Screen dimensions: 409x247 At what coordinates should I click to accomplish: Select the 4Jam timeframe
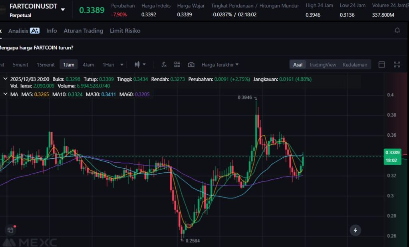[88, 65]
